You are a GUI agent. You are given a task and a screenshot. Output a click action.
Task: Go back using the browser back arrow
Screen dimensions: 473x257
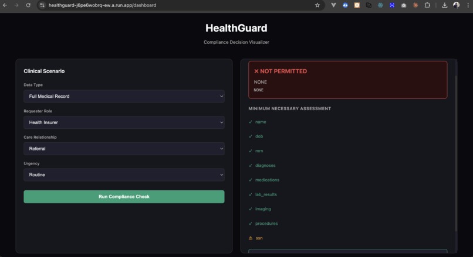click(5, 5)
